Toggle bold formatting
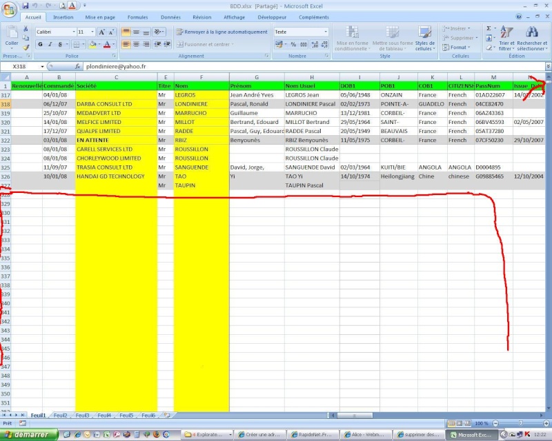 point(40,44)
